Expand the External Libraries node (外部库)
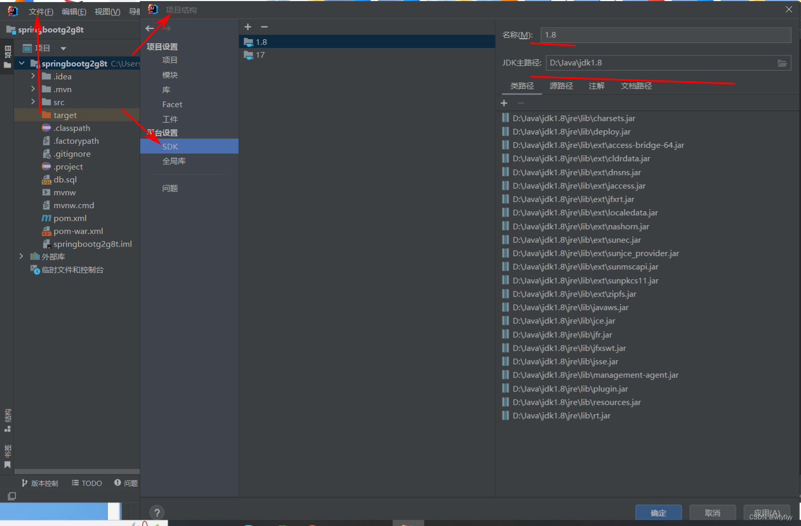Viewport: 801px width, 526px height. point(21,257)
